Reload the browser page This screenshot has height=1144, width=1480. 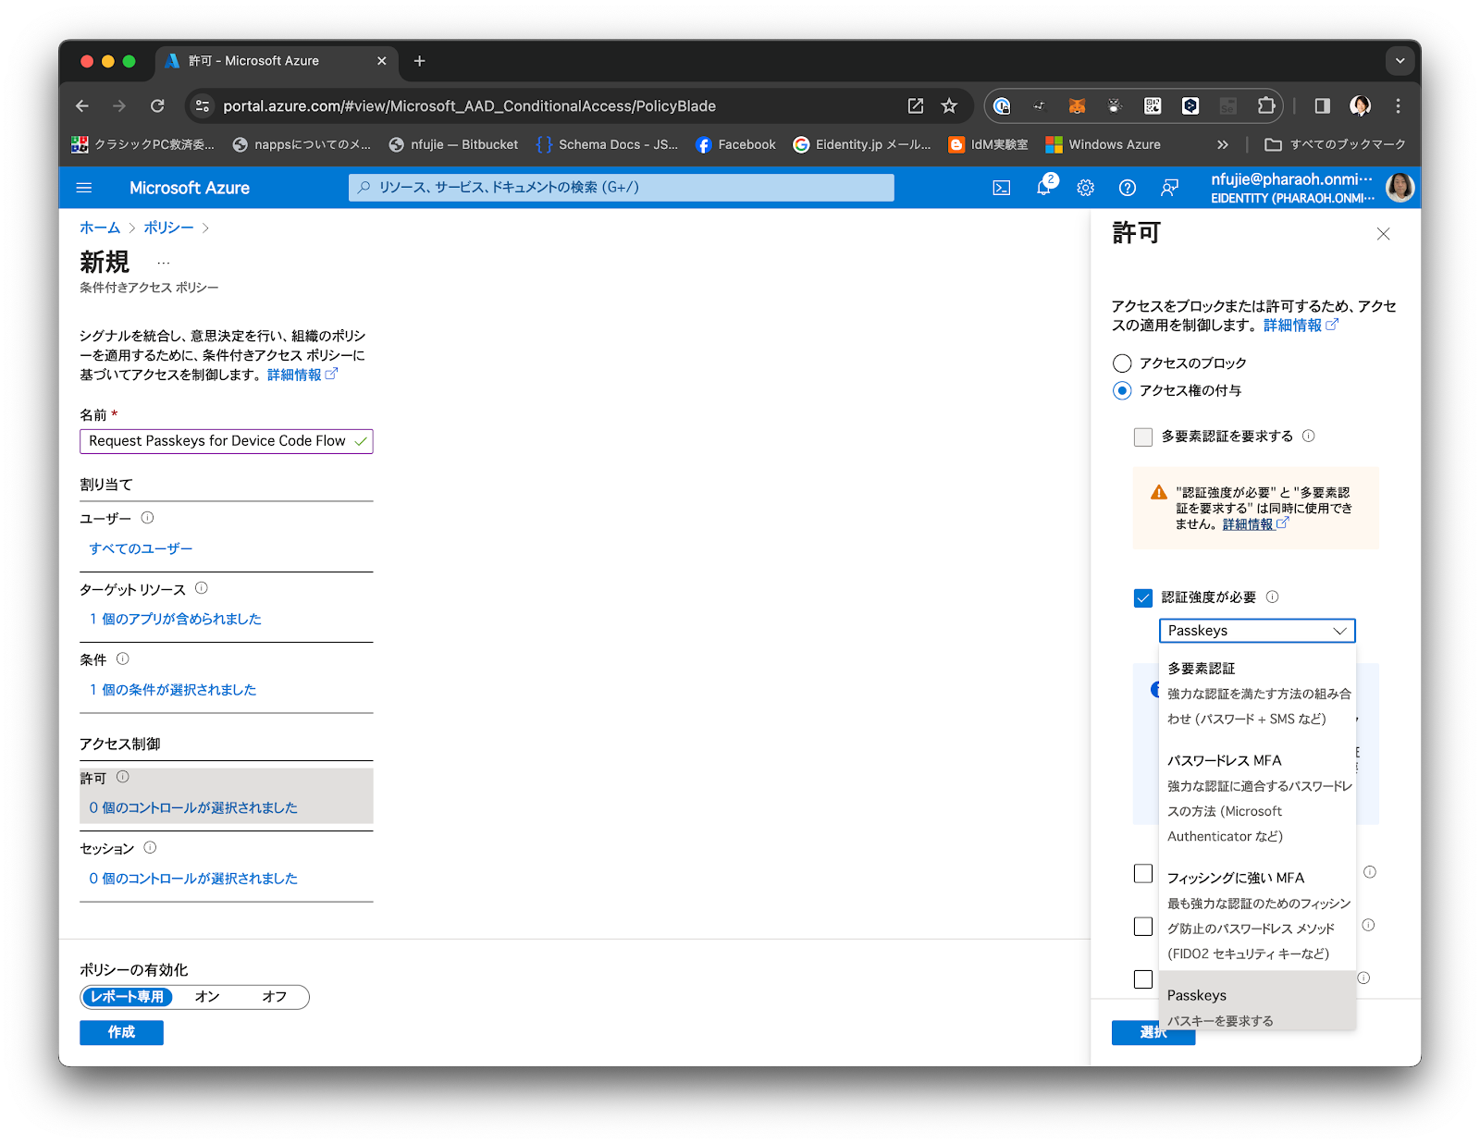[157, 105]
